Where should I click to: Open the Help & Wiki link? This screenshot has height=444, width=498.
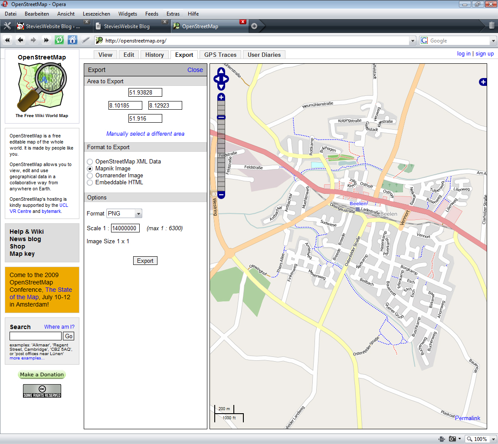tap(27, 232)
